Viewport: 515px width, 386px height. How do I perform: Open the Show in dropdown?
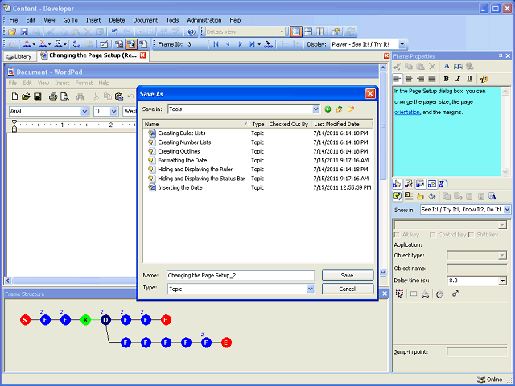[507, 209]
